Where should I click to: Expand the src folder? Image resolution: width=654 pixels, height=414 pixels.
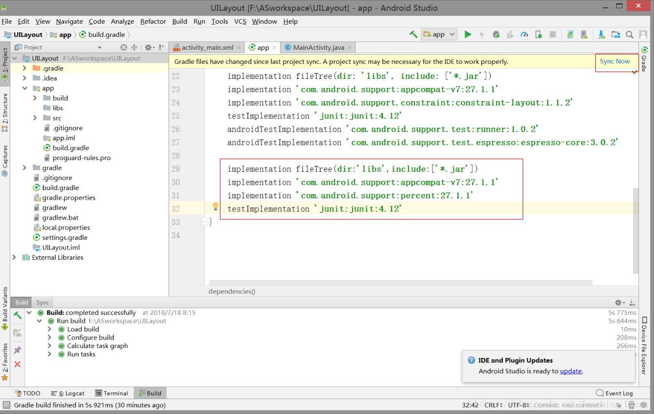pyautogui.click(x=35, y=118)
